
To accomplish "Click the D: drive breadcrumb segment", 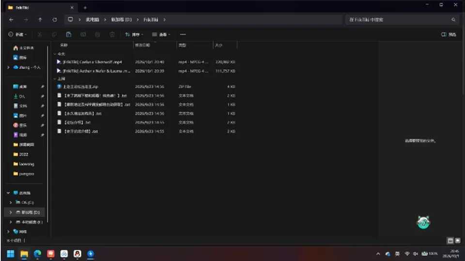I will 121,19.
